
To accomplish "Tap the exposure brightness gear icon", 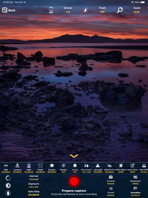I will point(8,186).
